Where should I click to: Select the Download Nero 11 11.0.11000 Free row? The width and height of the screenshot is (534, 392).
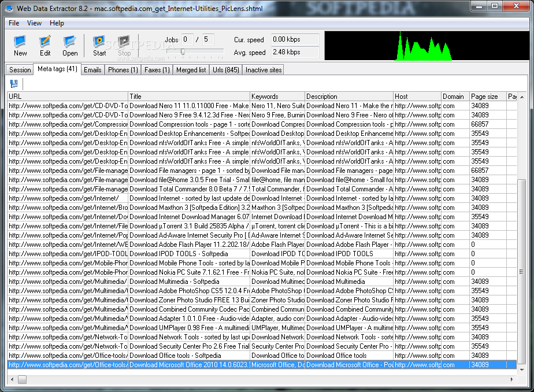click(262, 106)
